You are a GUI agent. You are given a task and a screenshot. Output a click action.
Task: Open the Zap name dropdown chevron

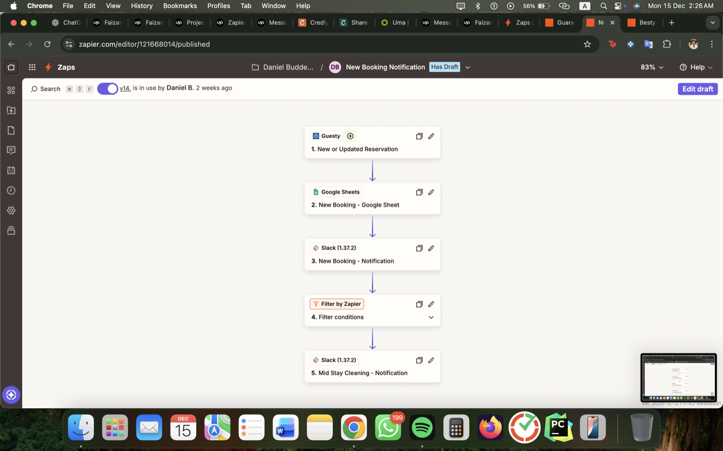click(468, 67)
